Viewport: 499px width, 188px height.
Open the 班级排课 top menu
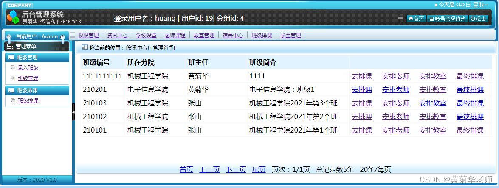point(262,36)
